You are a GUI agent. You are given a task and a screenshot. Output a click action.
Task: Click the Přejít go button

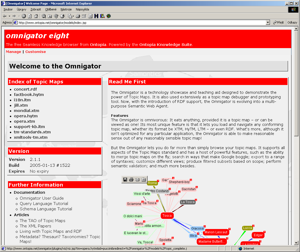pyautogui.click(x=279, y=22)
